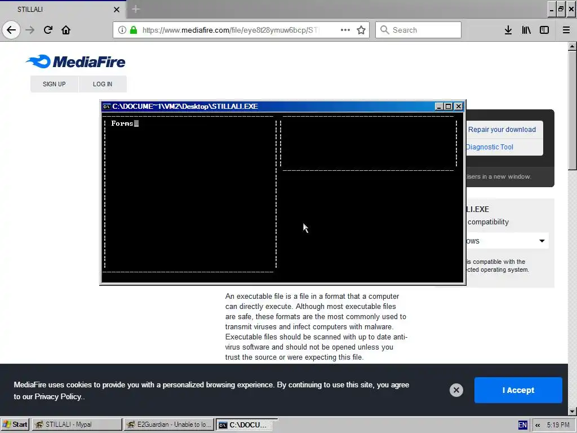
Task: Click the Search box in the toolbar
Action: [418, 30]
